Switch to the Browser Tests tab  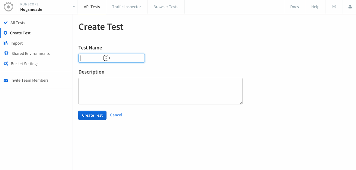coord(166,7)
